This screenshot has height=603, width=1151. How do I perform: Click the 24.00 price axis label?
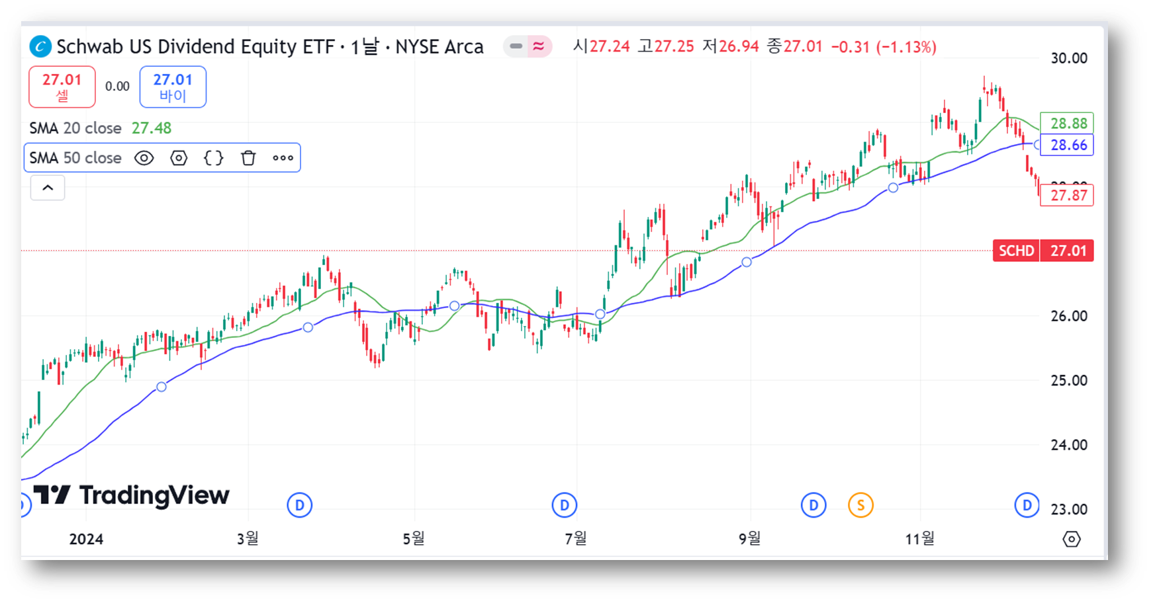tap(1069, 445)
